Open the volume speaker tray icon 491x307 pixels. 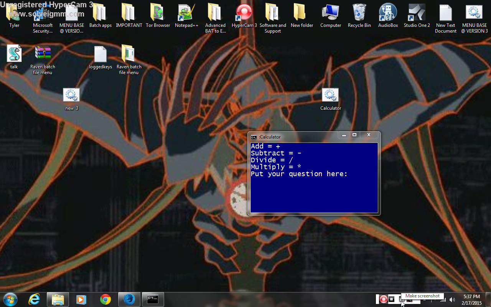(452, 300)
